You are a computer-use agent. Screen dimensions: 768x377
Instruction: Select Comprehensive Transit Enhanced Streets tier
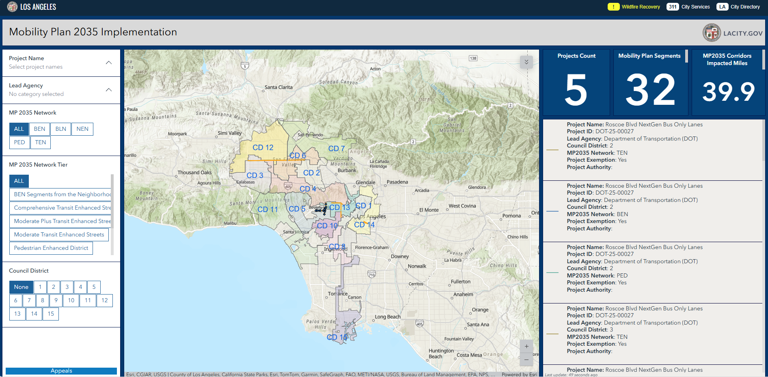(60, 208)
